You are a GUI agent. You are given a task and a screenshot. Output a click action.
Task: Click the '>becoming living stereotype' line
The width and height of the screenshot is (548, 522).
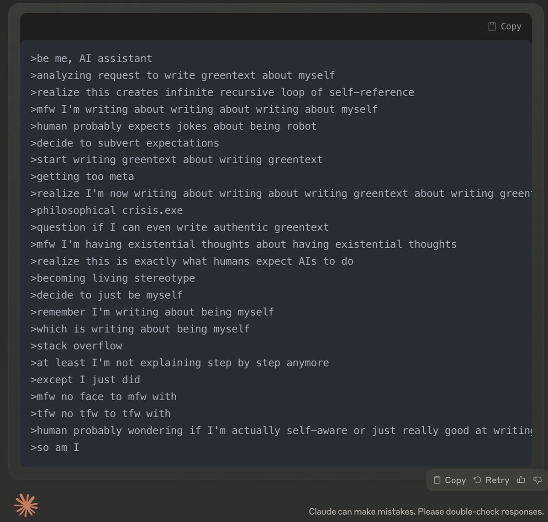click(x=113, y=278)
